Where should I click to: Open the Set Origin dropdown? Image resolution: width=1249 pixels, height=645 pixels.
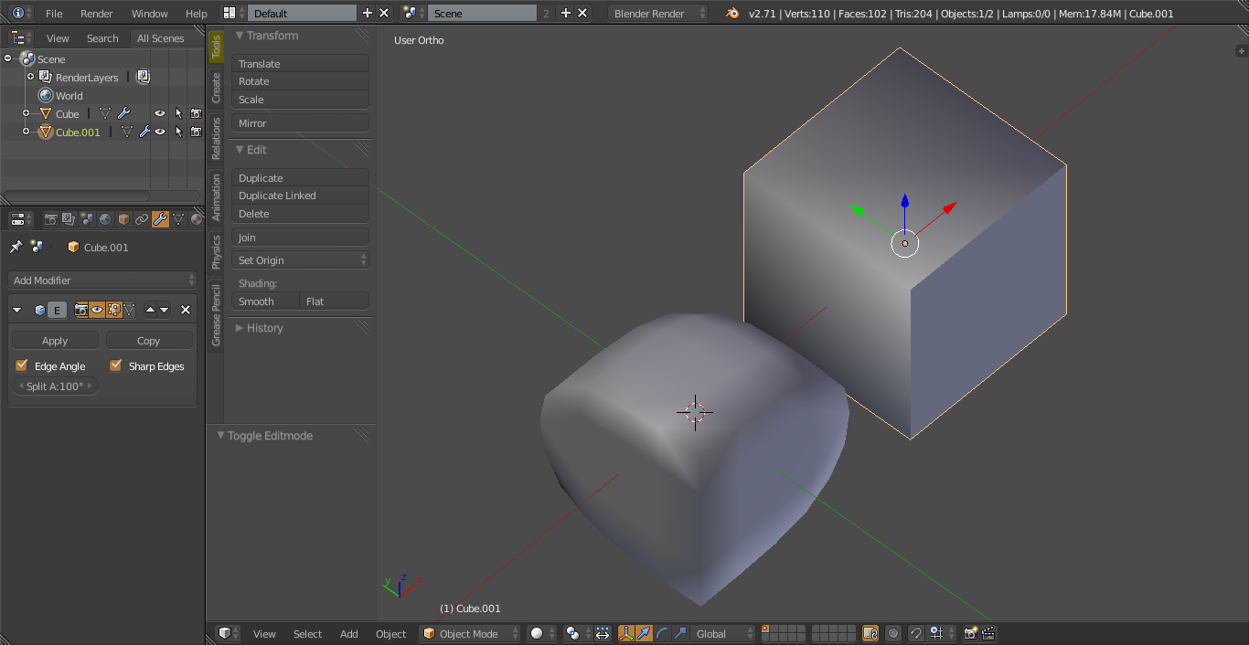click(300, 260)
